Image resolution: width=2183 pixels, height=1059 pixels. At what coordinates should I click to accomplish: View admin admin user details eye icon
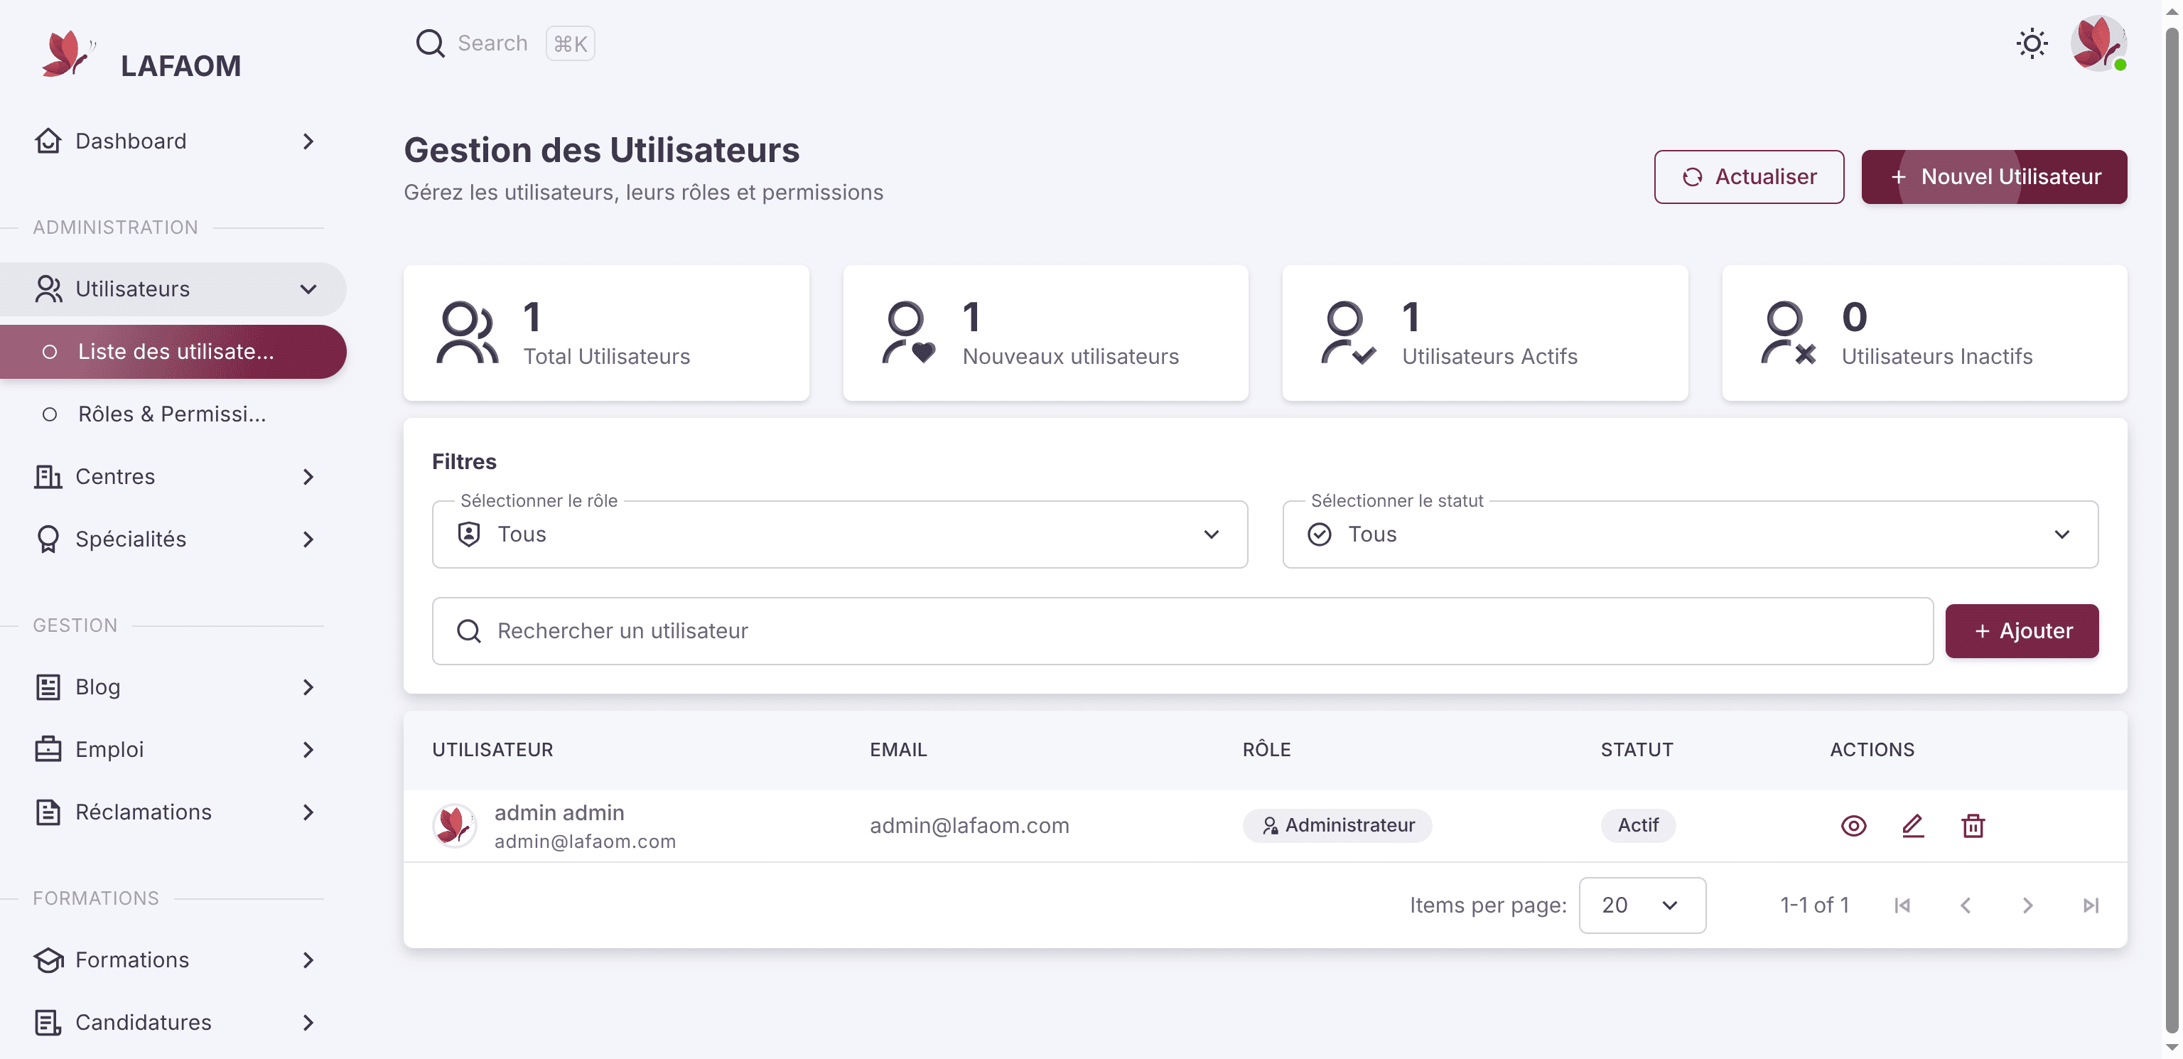(x=1853, y=826)
